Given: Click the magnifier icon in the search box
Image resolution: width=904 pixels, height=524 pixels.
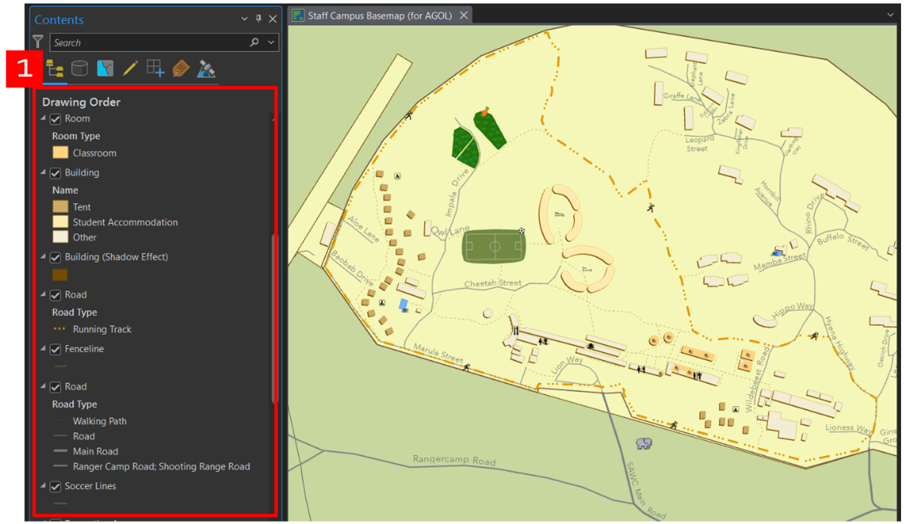Looking at the screenshot, I should point(254,42).
